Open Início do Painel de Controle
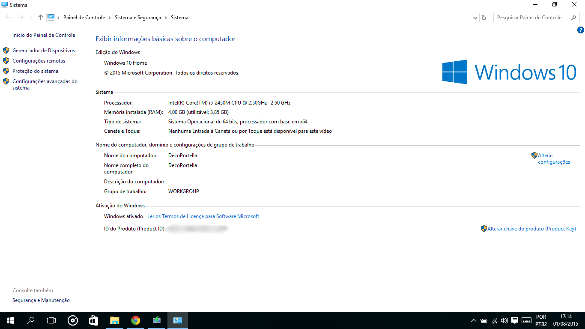Screen dimensions: 585x329 44,35
